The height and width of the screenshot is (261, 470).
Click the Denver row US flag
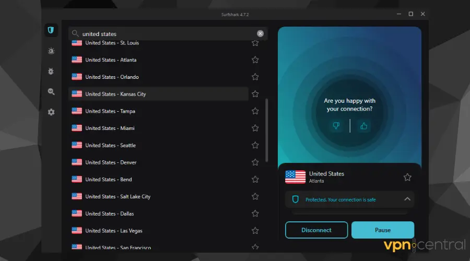click(x=77, y=162)
